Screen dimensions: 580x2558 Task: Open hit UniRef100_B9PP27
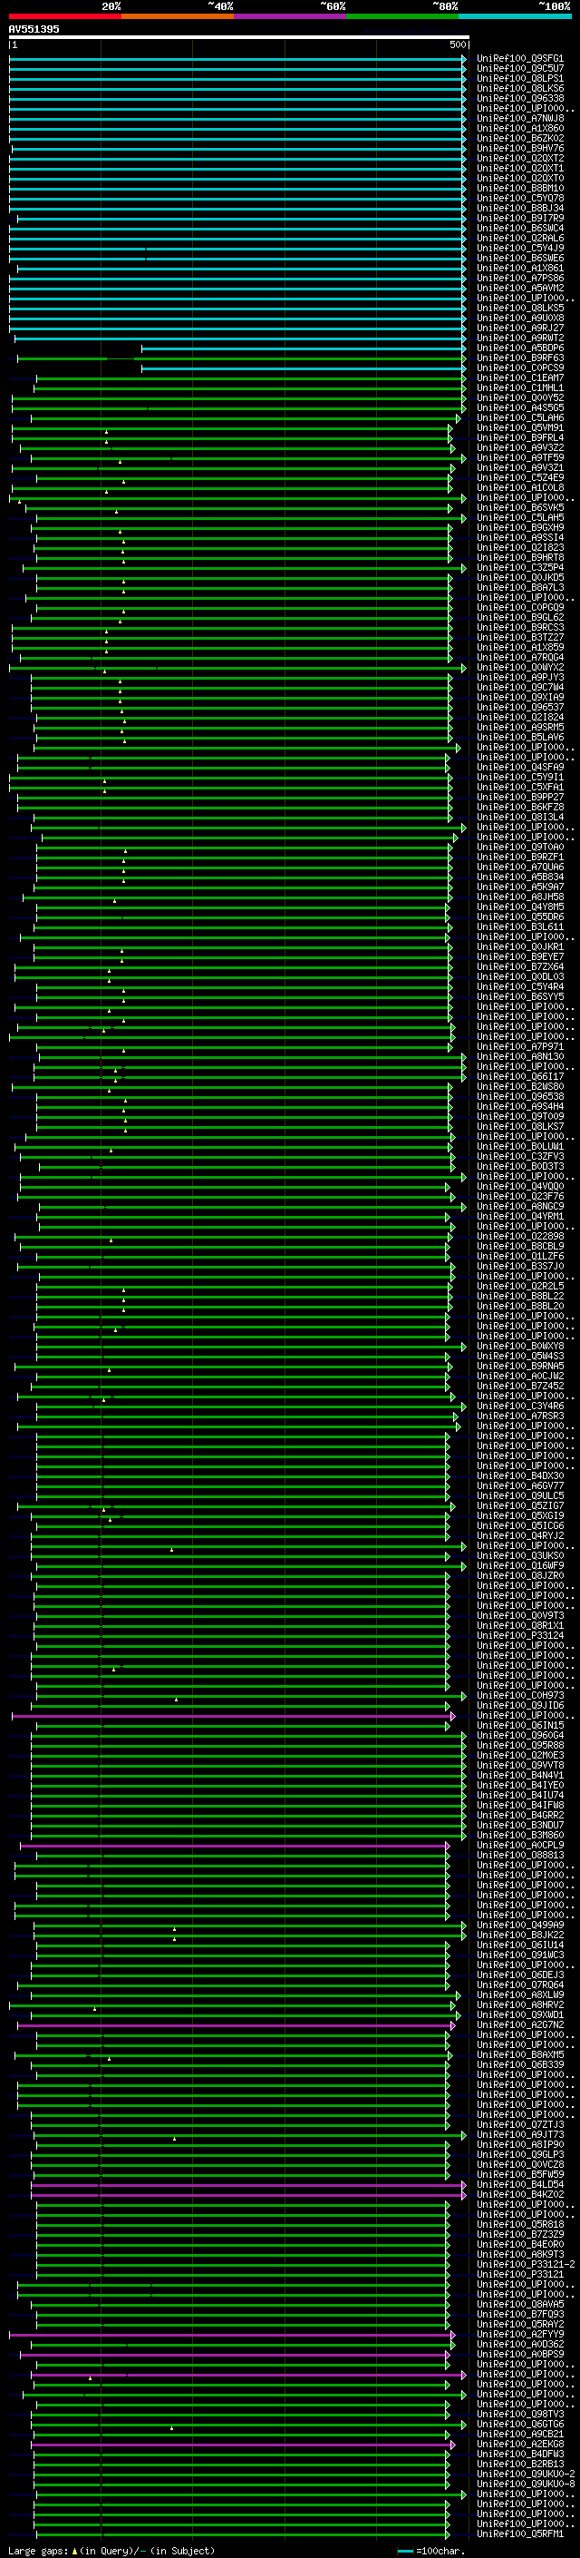click(520, 797)
